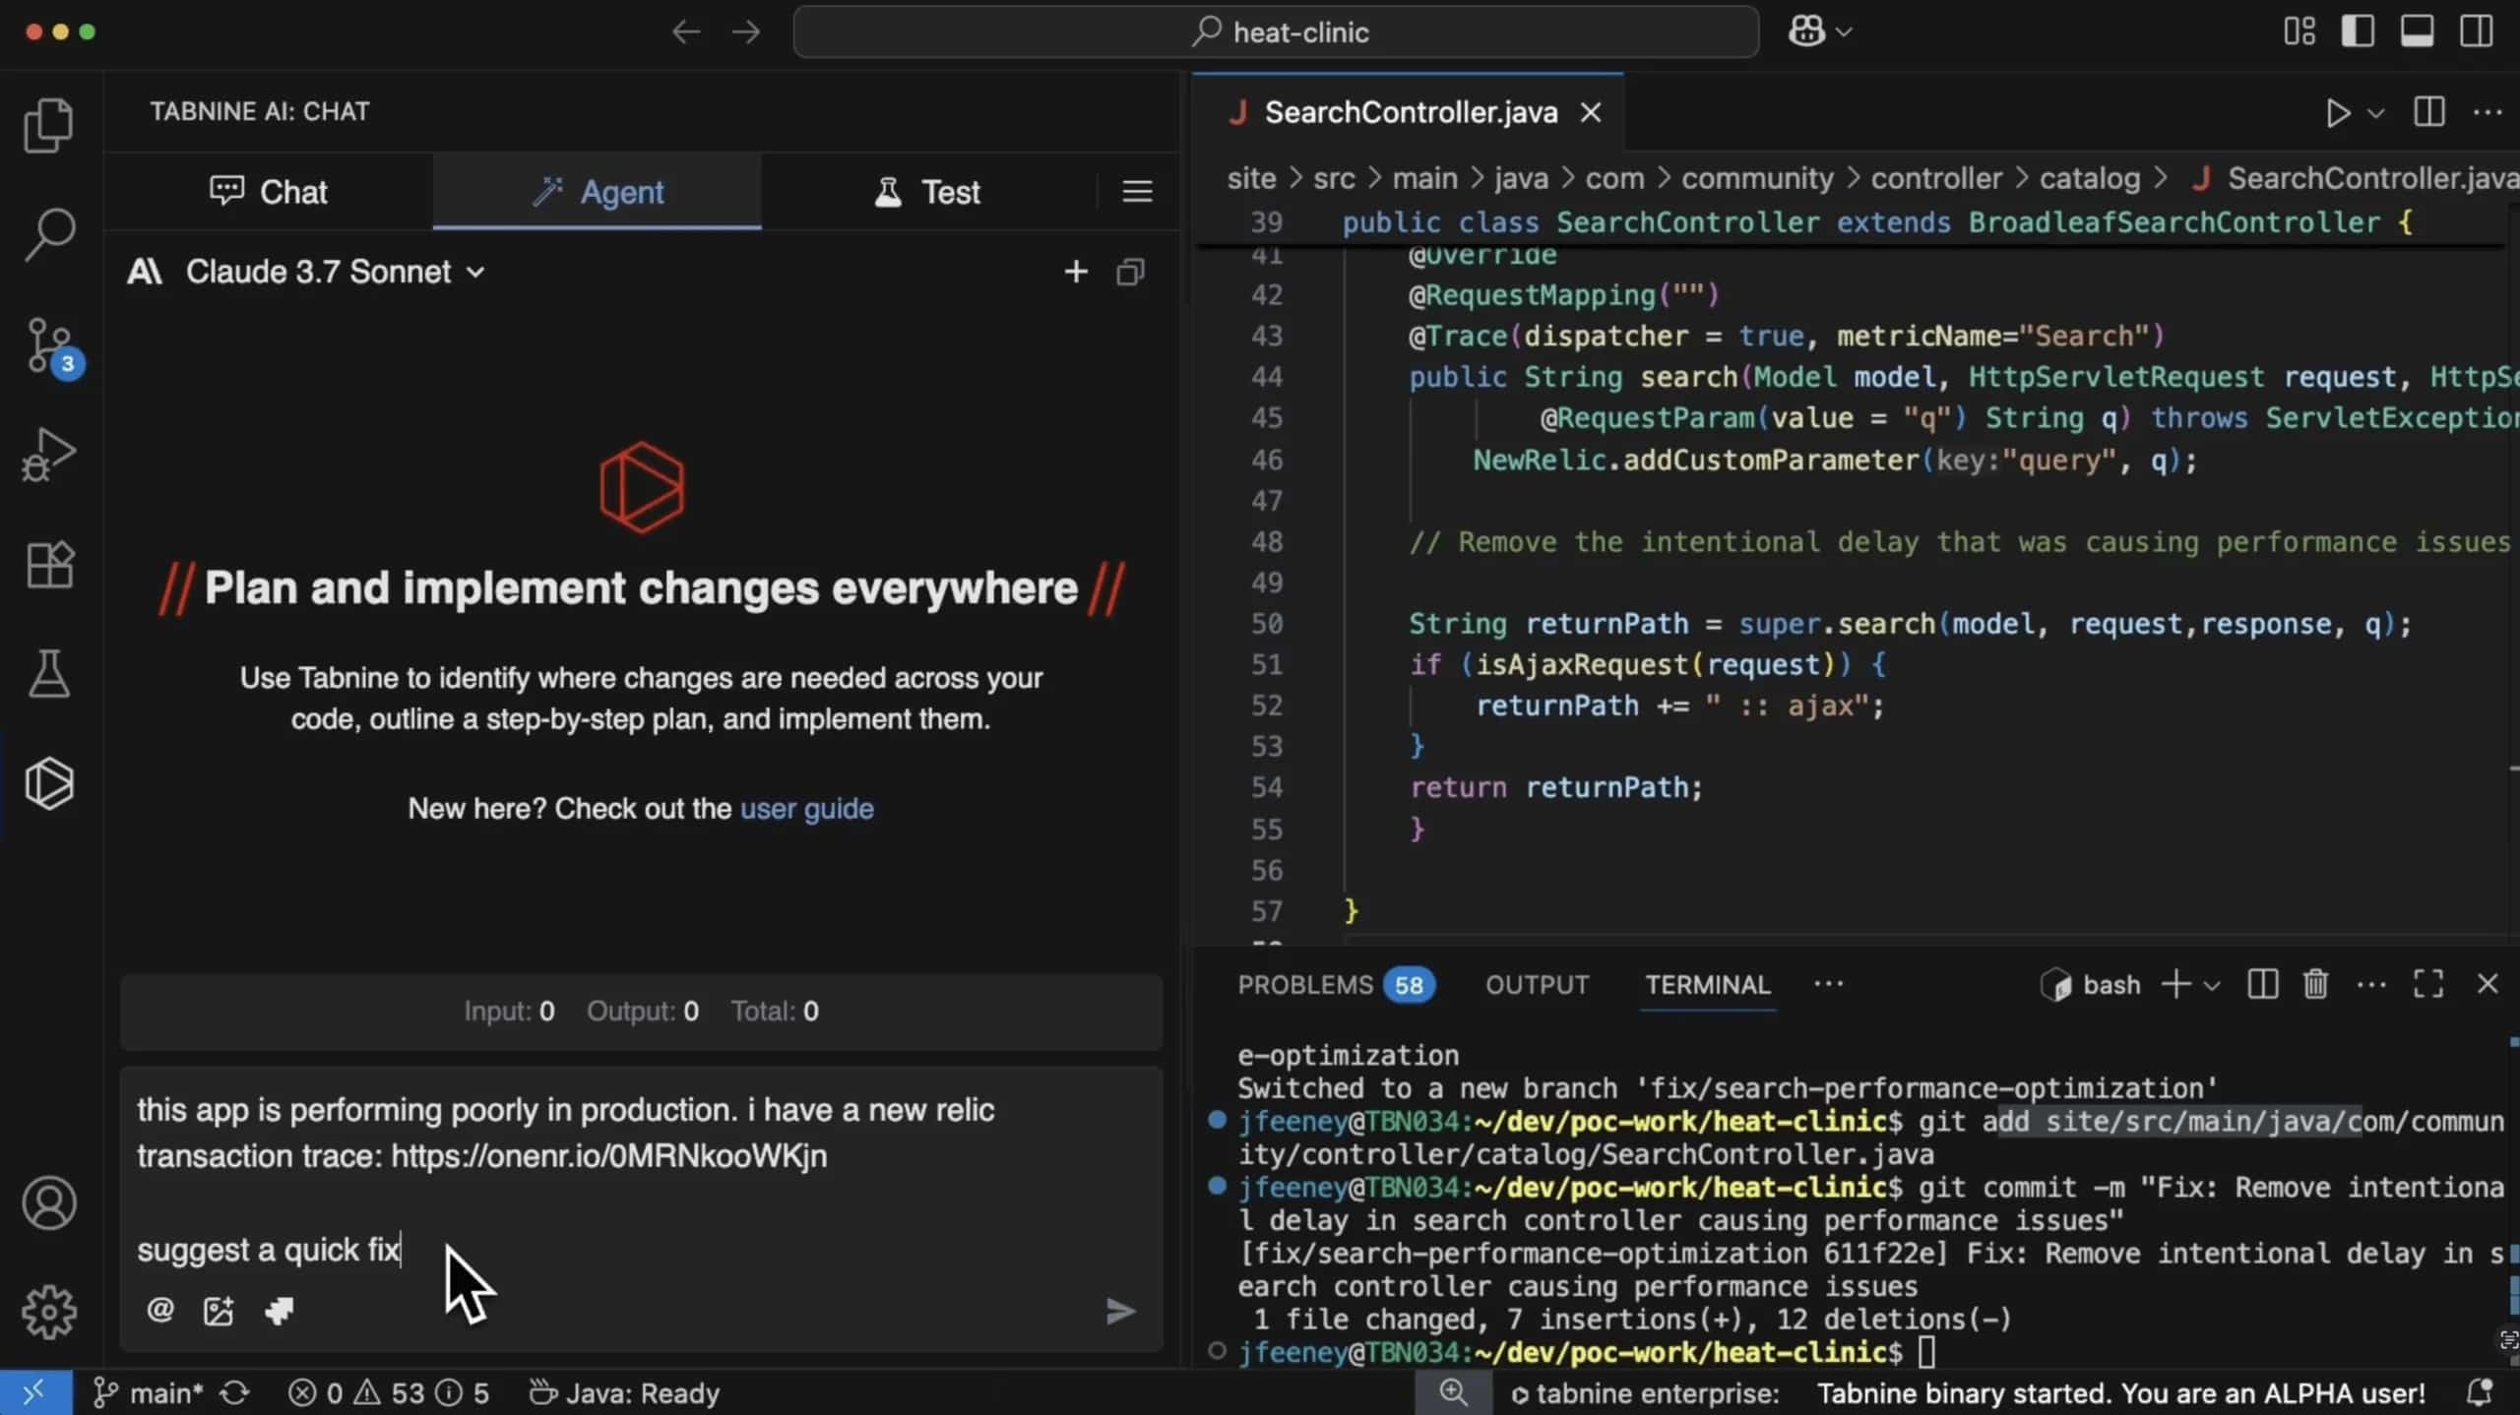Click the catalog breadcrumb segment

point(2089,178)
